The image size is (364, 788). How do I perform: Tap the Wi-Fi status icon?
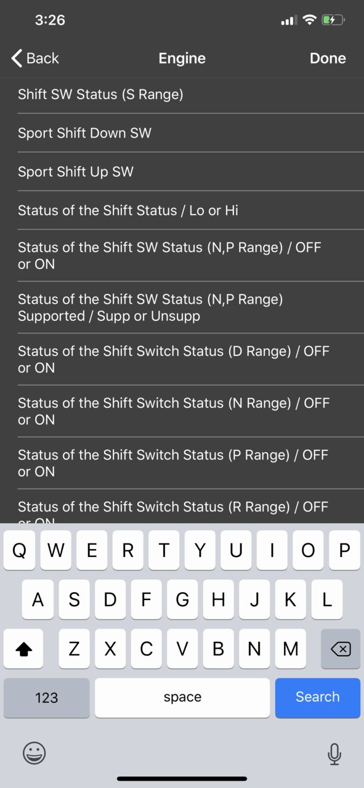309,20
